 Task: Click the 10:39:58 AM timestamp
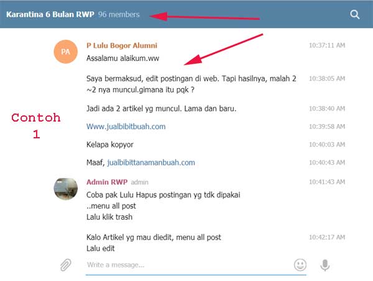327,127
